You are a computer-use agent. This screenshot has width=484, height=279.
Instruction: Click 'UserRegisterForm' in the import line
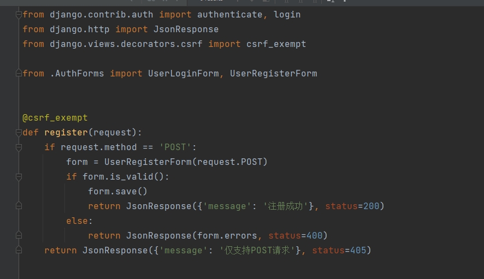click(273, 73)
